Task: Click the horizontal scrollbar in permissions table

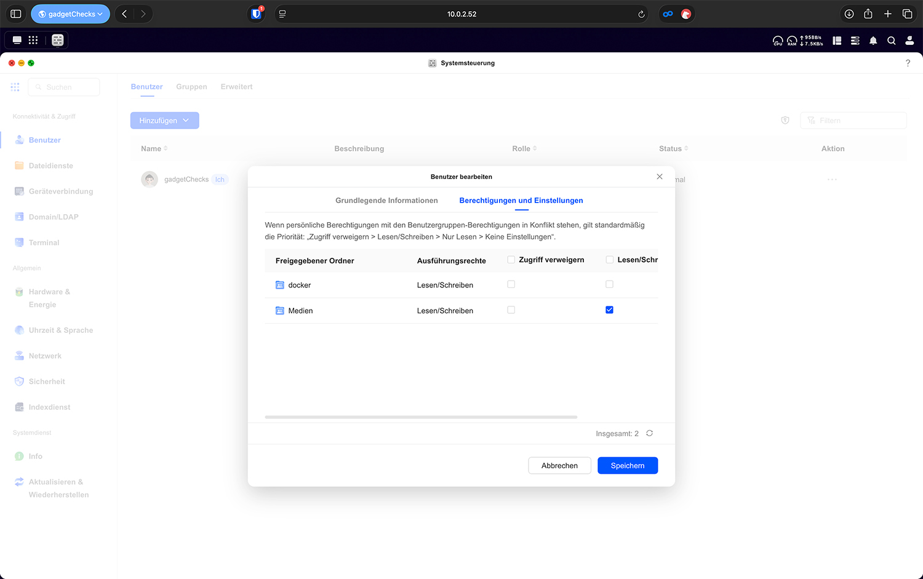Action: pos(421,417)
